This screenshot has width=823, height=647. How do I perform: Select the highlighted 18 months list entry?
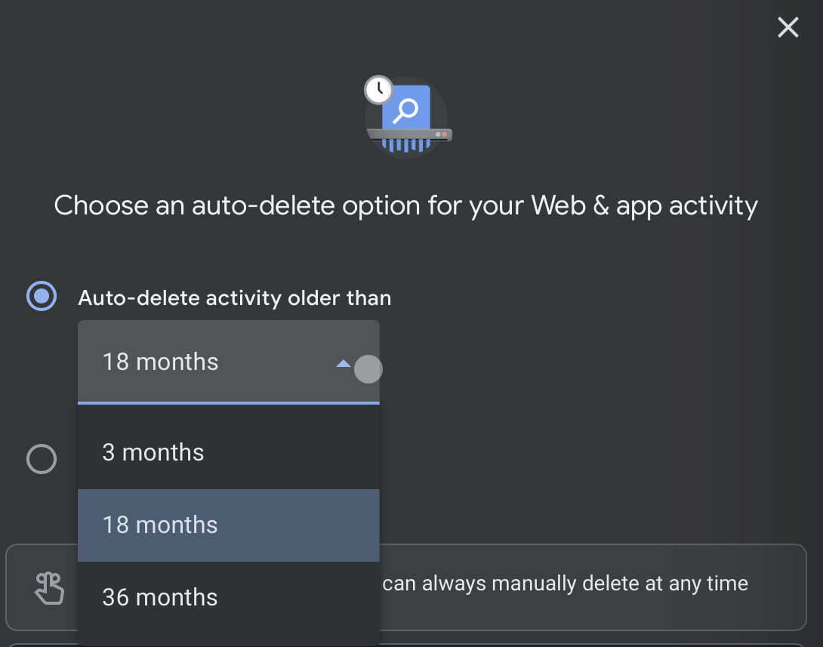159,525
